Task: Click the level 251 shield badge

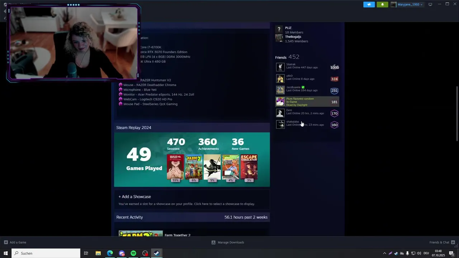Action: tap(334, 90)
